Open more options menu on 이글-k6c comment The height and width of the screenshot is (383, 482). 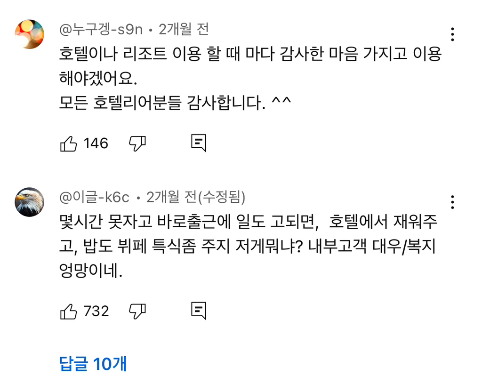pyautogui.click(x=452, y=202)
